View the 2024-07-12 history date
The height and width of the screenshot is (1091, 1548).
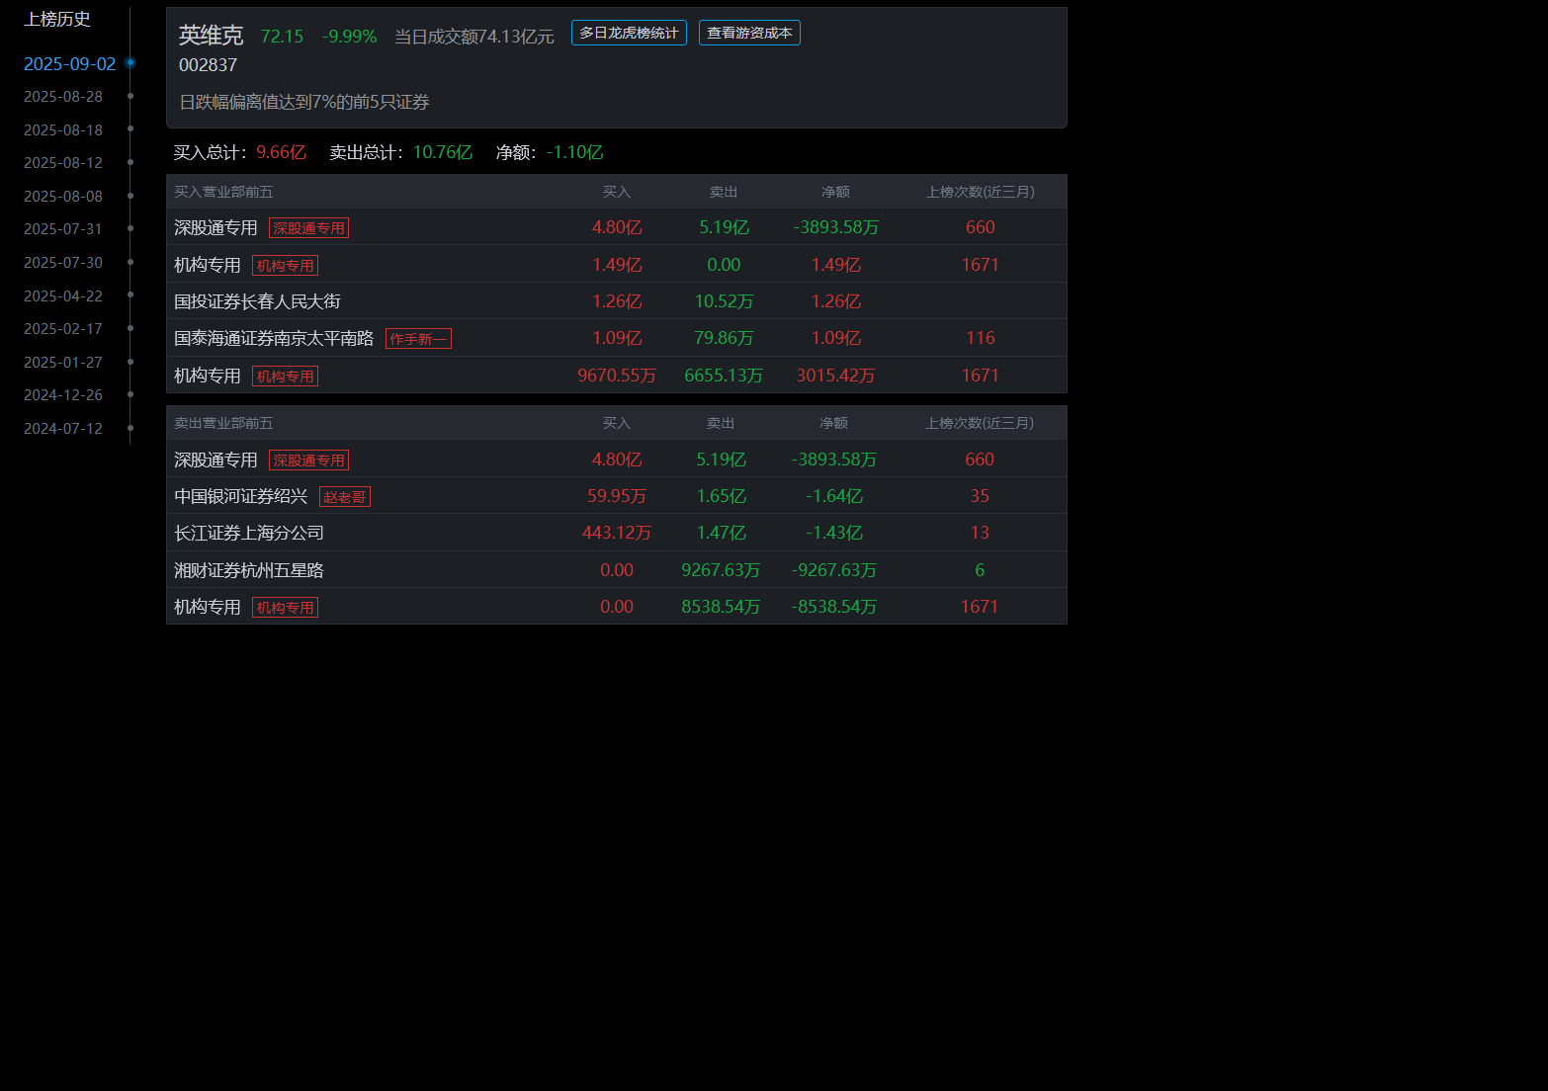pyautogui.click(x=63, y=429)
